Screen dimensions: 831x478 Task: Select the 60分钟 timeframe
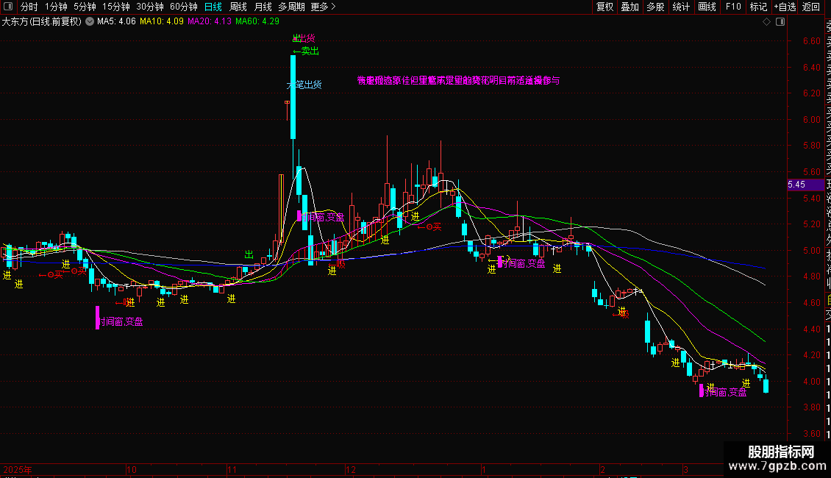pos(183,7)
